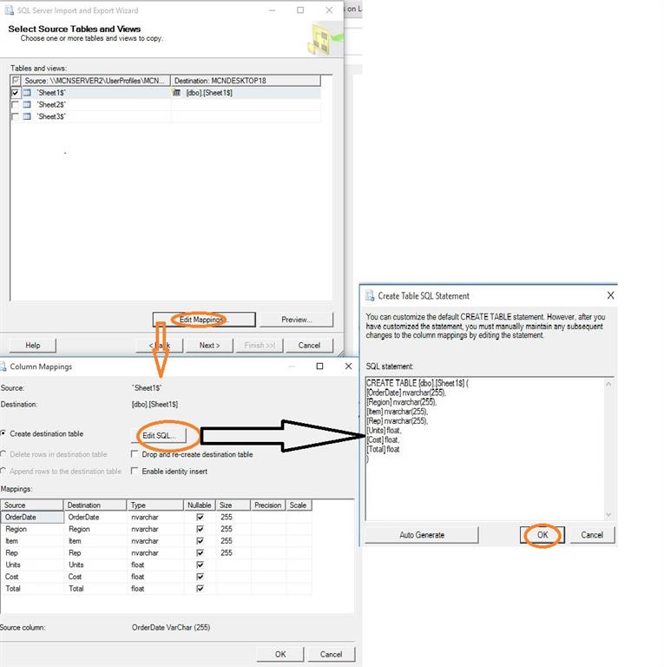Click Source header in Tables and views list
This screenshot has height=667, width=664.
click(95, 81)
